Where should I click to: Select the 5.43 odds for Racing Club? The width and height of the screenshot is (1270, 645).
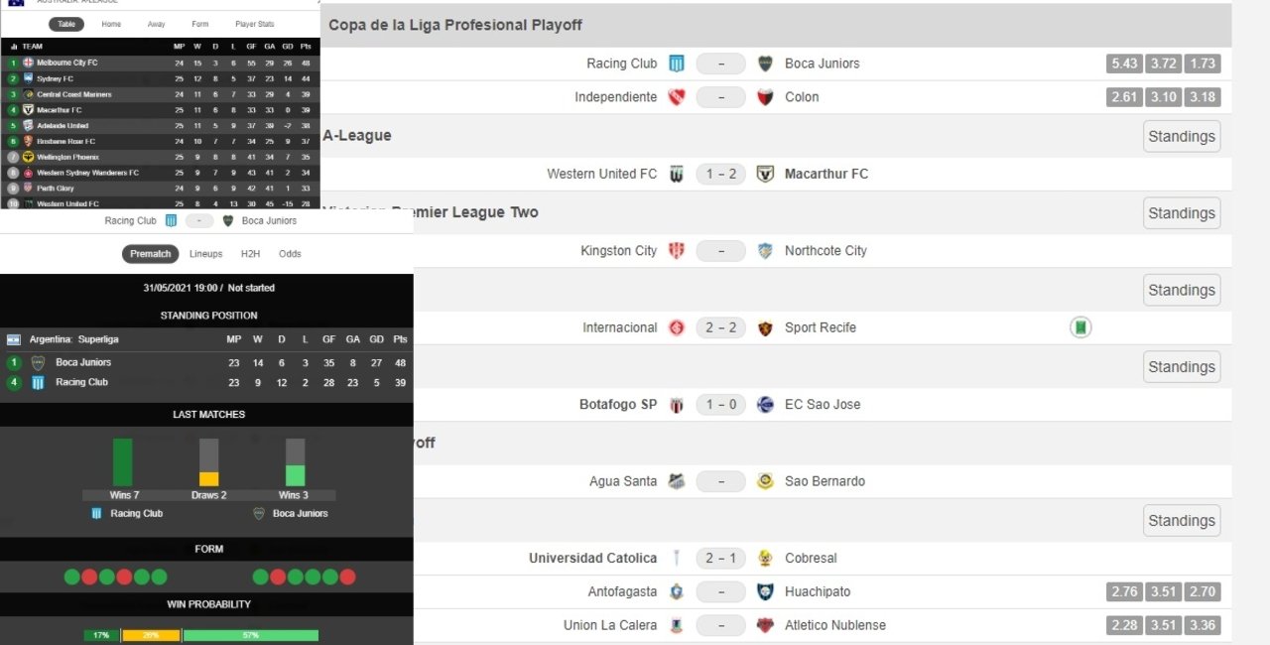click(x=1124, y=64)
